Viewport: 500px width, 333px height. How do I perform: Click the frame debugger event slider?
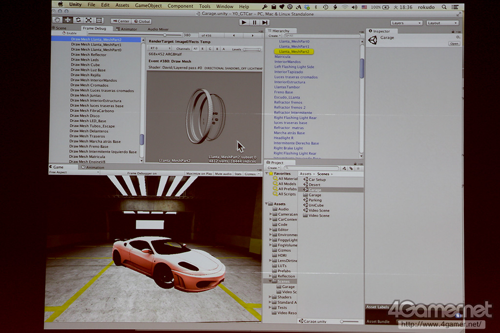pyautogui.click(x=164, y=35)
